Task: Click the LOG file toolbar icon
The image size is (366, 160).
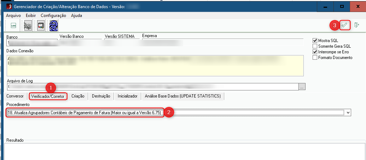Action: pos(13,25)
